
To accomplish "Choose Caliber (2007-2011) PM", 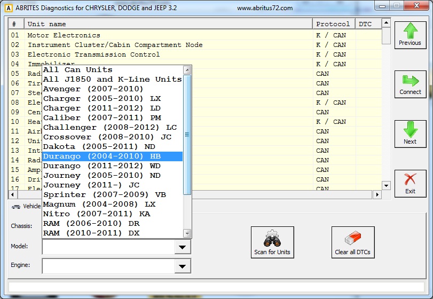I will pyautogui.click(x=113, y=118).
